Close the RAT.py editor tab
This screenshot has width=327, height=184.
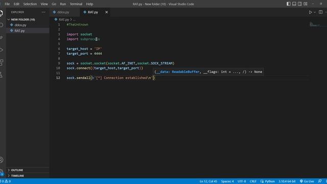tap(107, 12)
